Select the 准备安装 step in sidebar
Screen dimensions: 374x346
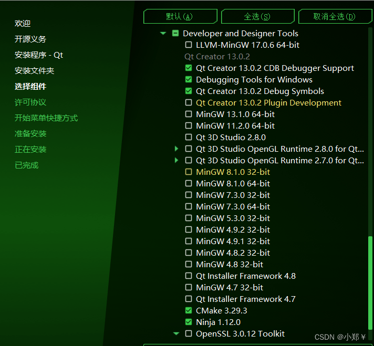coord(30,134)
